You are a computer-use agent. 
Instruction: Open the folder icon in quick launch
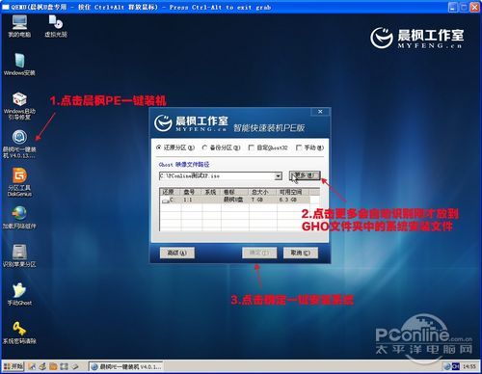(53, 366)
